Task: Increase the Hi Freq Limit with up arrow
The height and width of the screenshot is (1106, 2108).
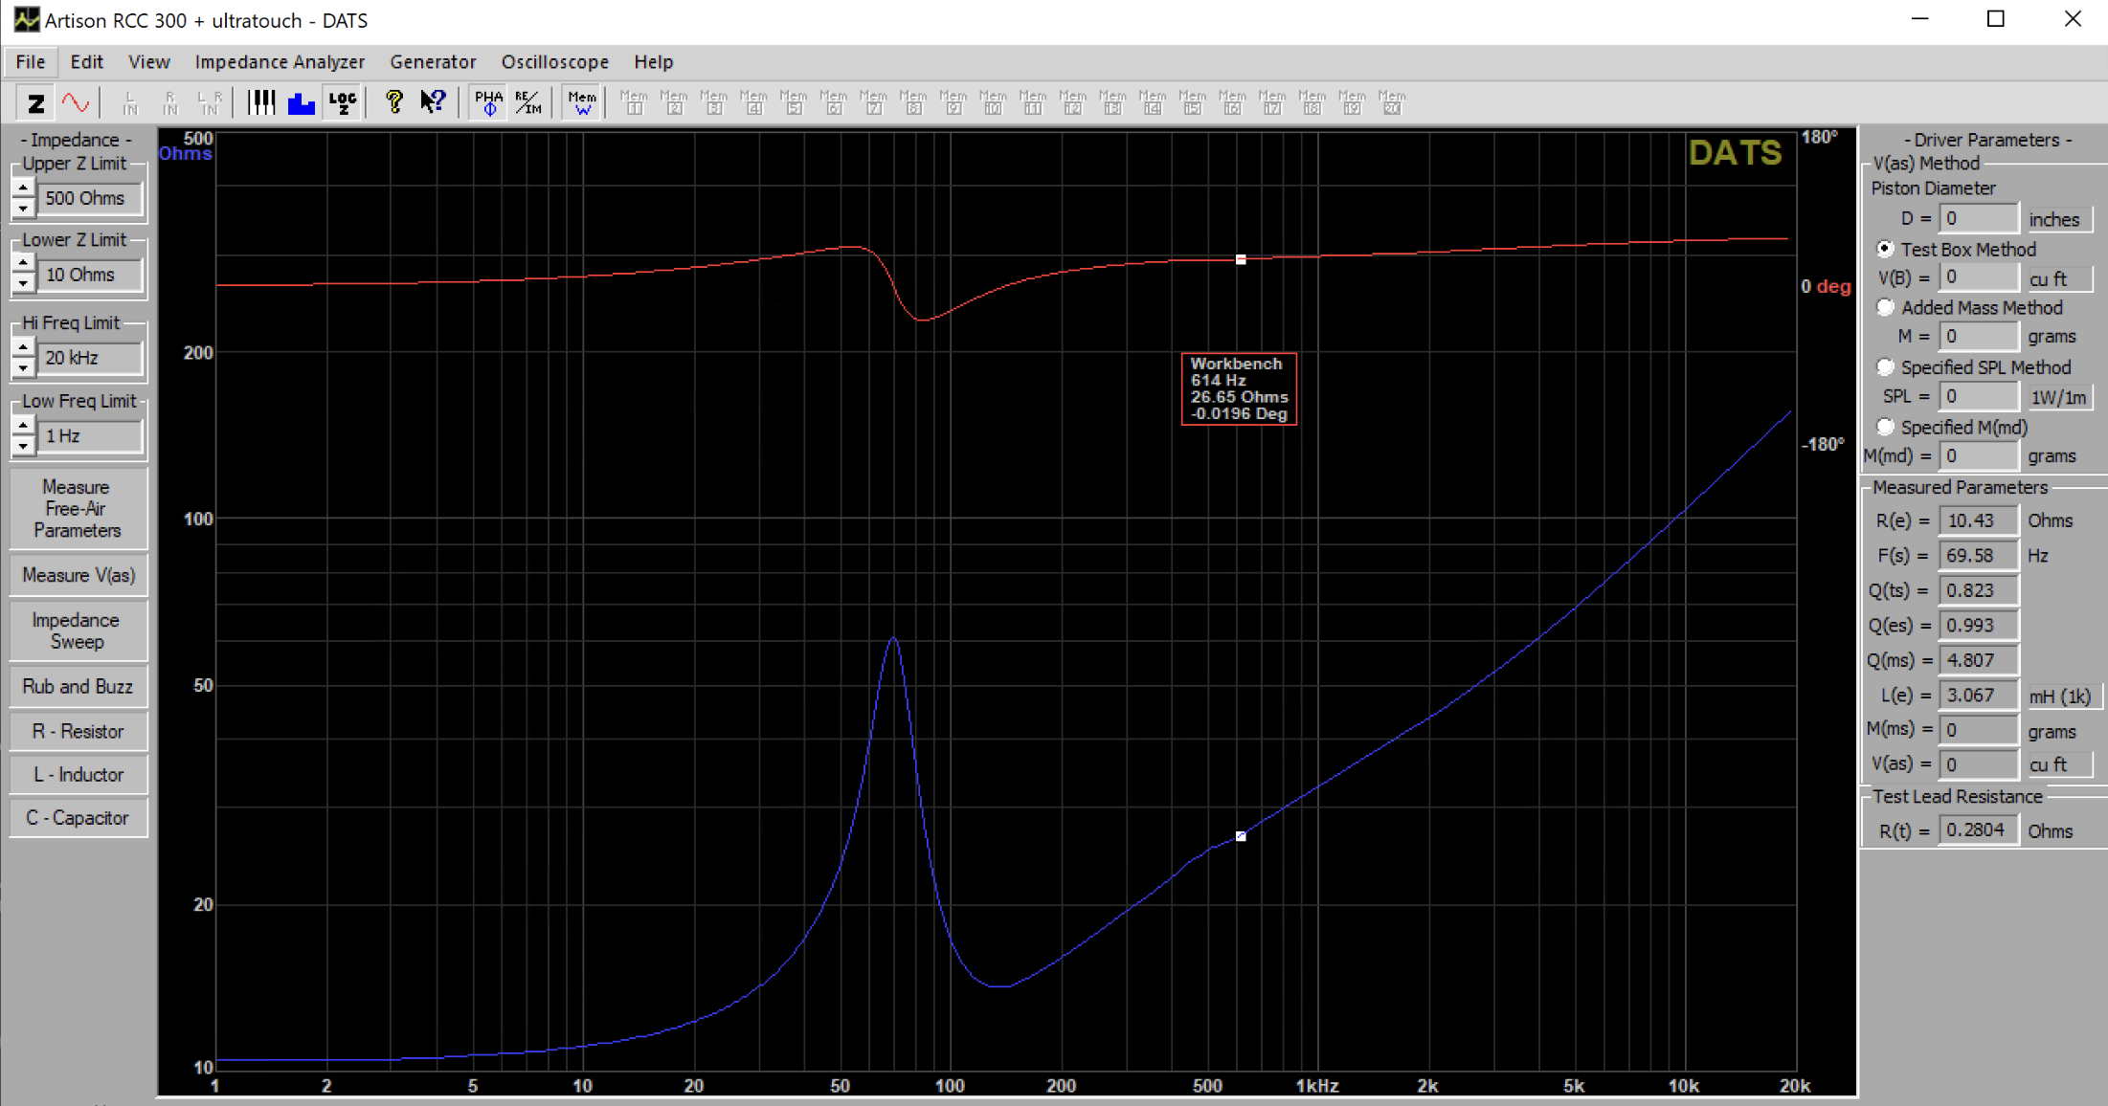Action: 23,348
